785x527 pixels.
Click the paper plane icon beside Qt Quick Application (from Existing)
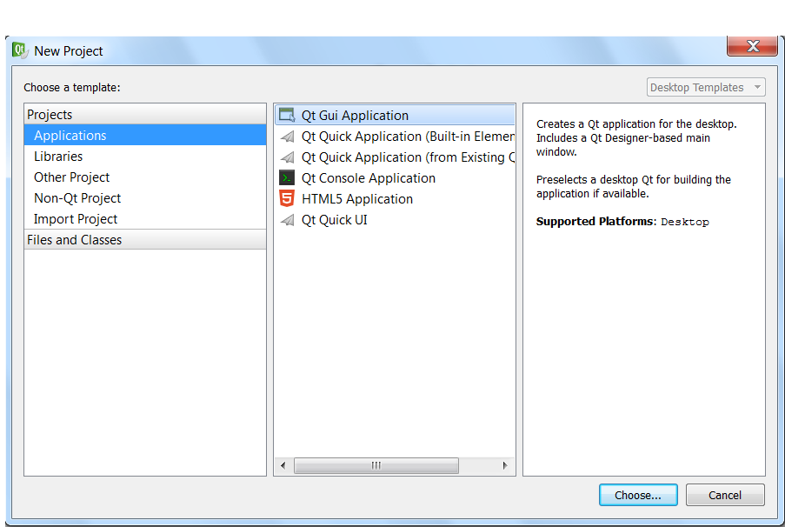[x=288, y=157]
